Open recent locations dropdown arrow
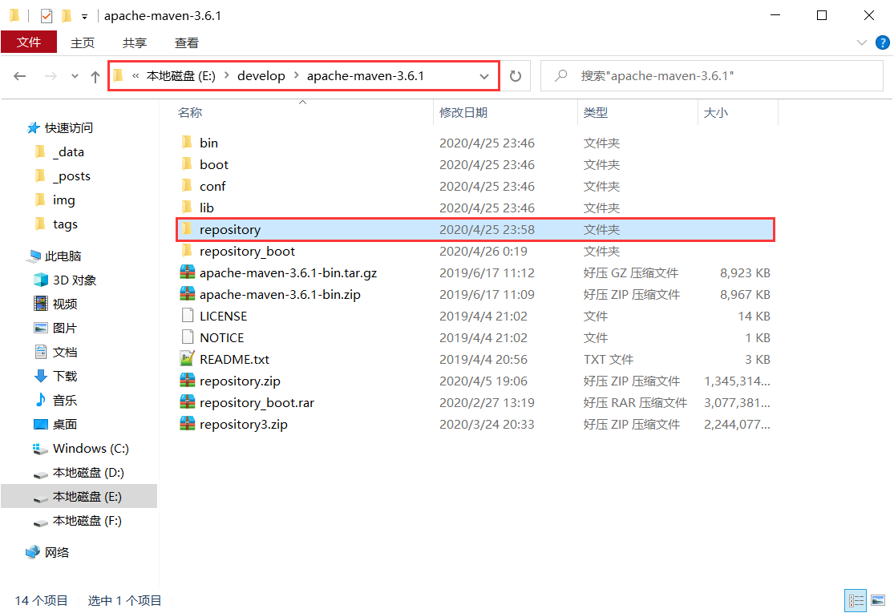Screen dimensions: 894x613 75,76
